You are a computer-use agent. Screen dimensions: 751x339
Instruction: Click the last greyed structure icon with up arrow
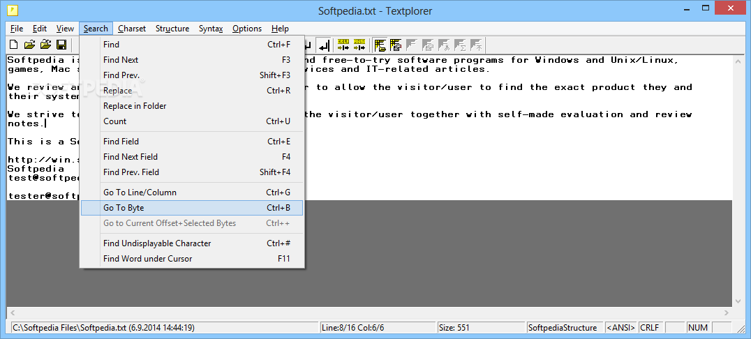pyautogui.click(x=476, y=45)
